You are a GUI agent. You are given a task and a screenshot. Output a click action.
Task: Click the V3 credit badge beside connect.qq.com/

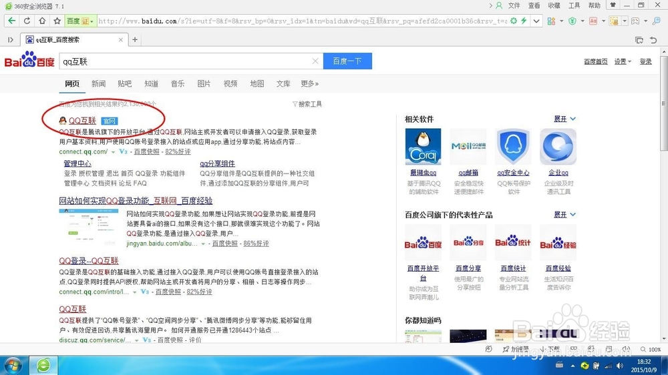123,151
